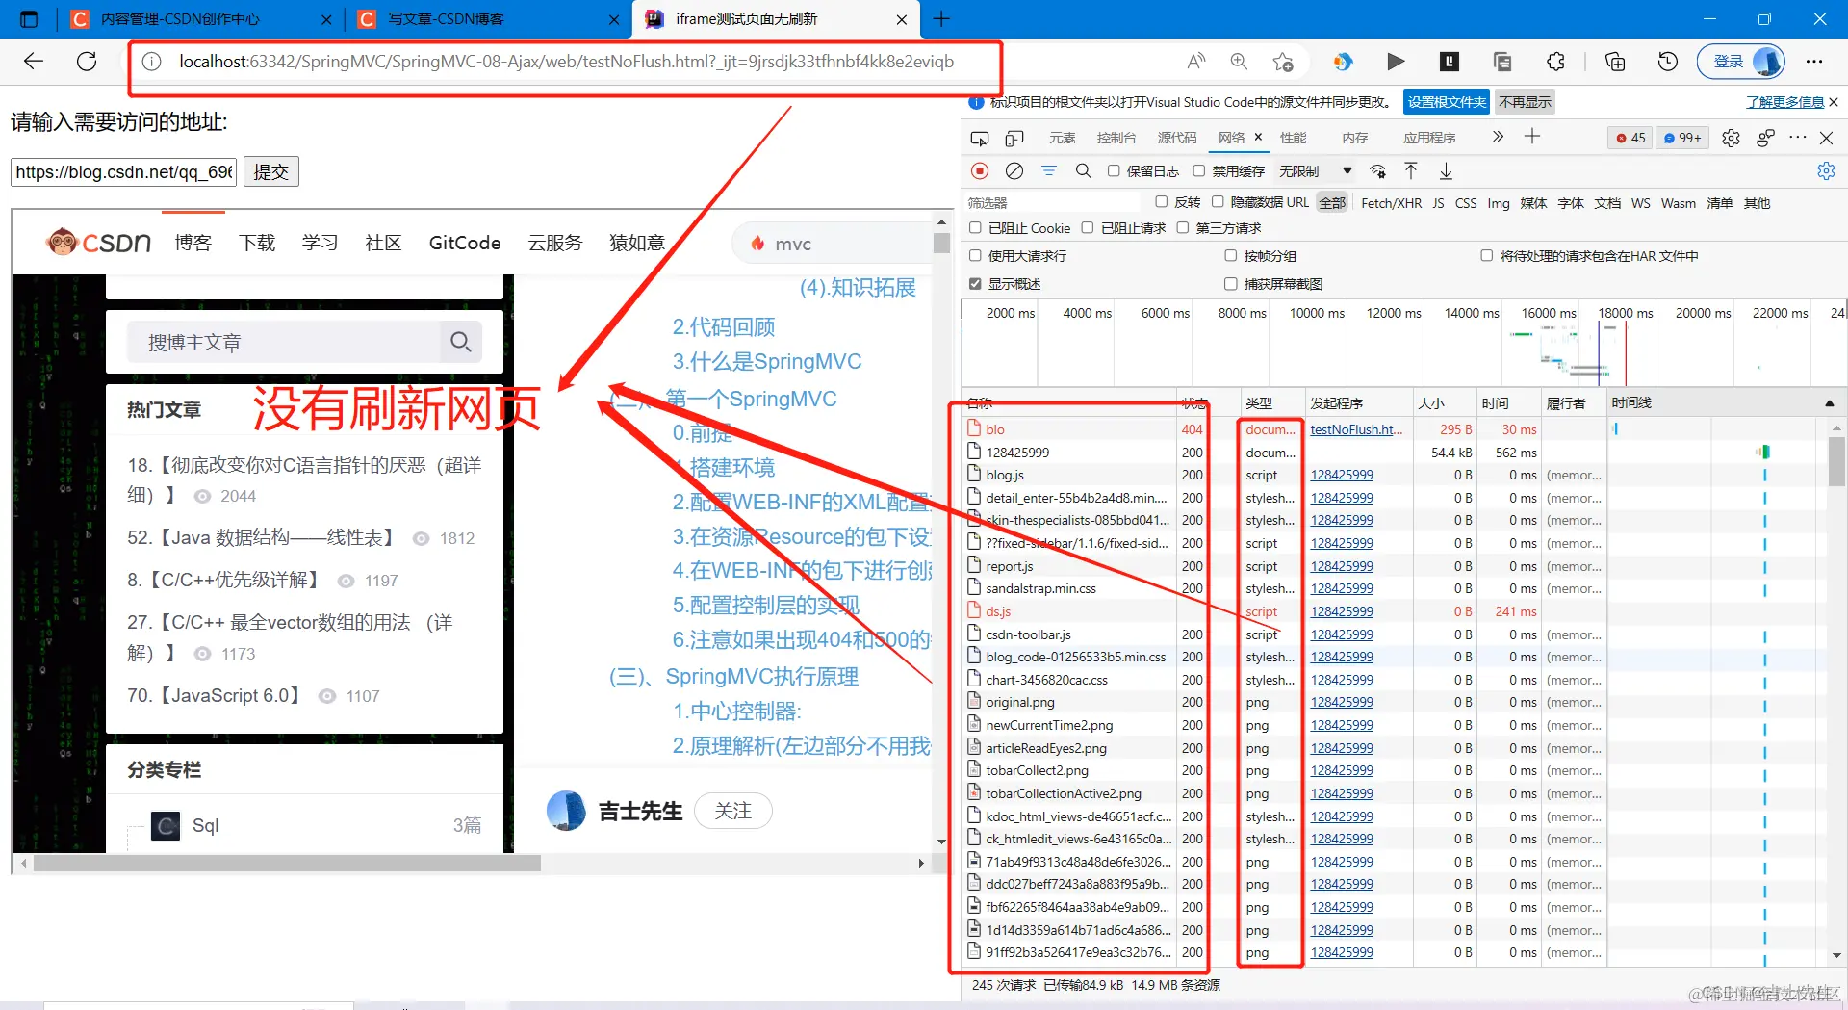1848x1010 pixels.
Task: Reload the page with refresh icon
Action: click(87, 62)
